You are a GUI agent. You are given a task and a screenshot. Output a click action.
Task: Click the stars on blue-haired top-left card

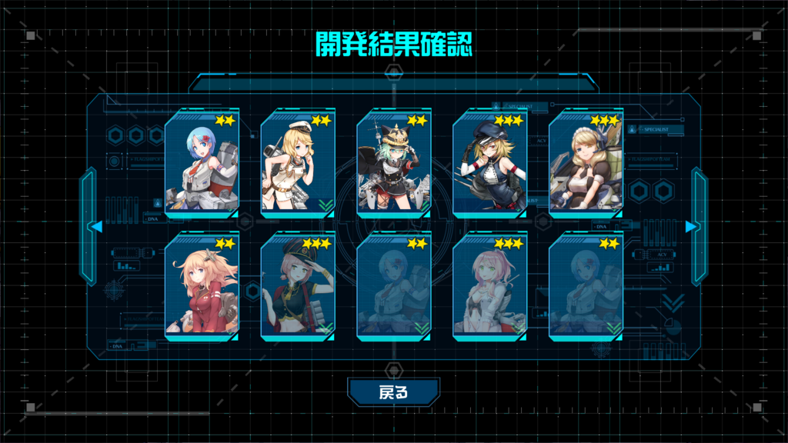click(x=225, y=121)
